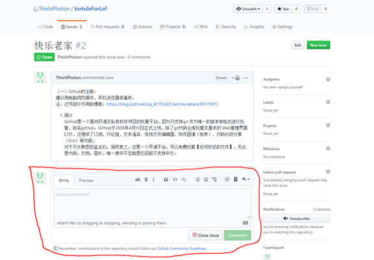Open the Unwatch dropdown
The height and width of the screenshot is (260, 374).
[x=248, y=9]
